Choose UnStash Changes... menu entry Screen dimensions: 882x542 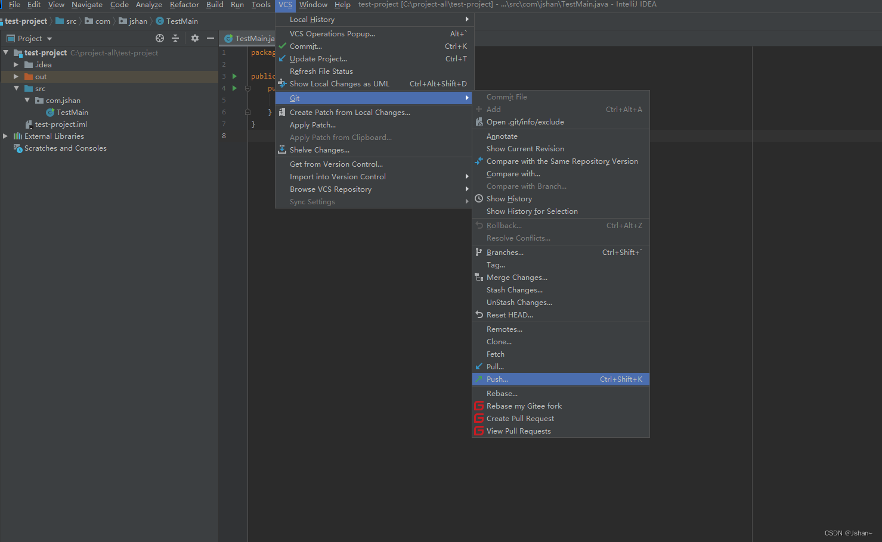[561, 303]
